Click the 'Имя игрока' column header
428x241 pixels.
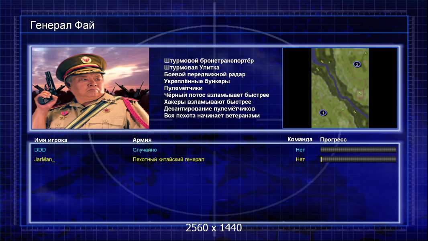click(x=51, y=140)
